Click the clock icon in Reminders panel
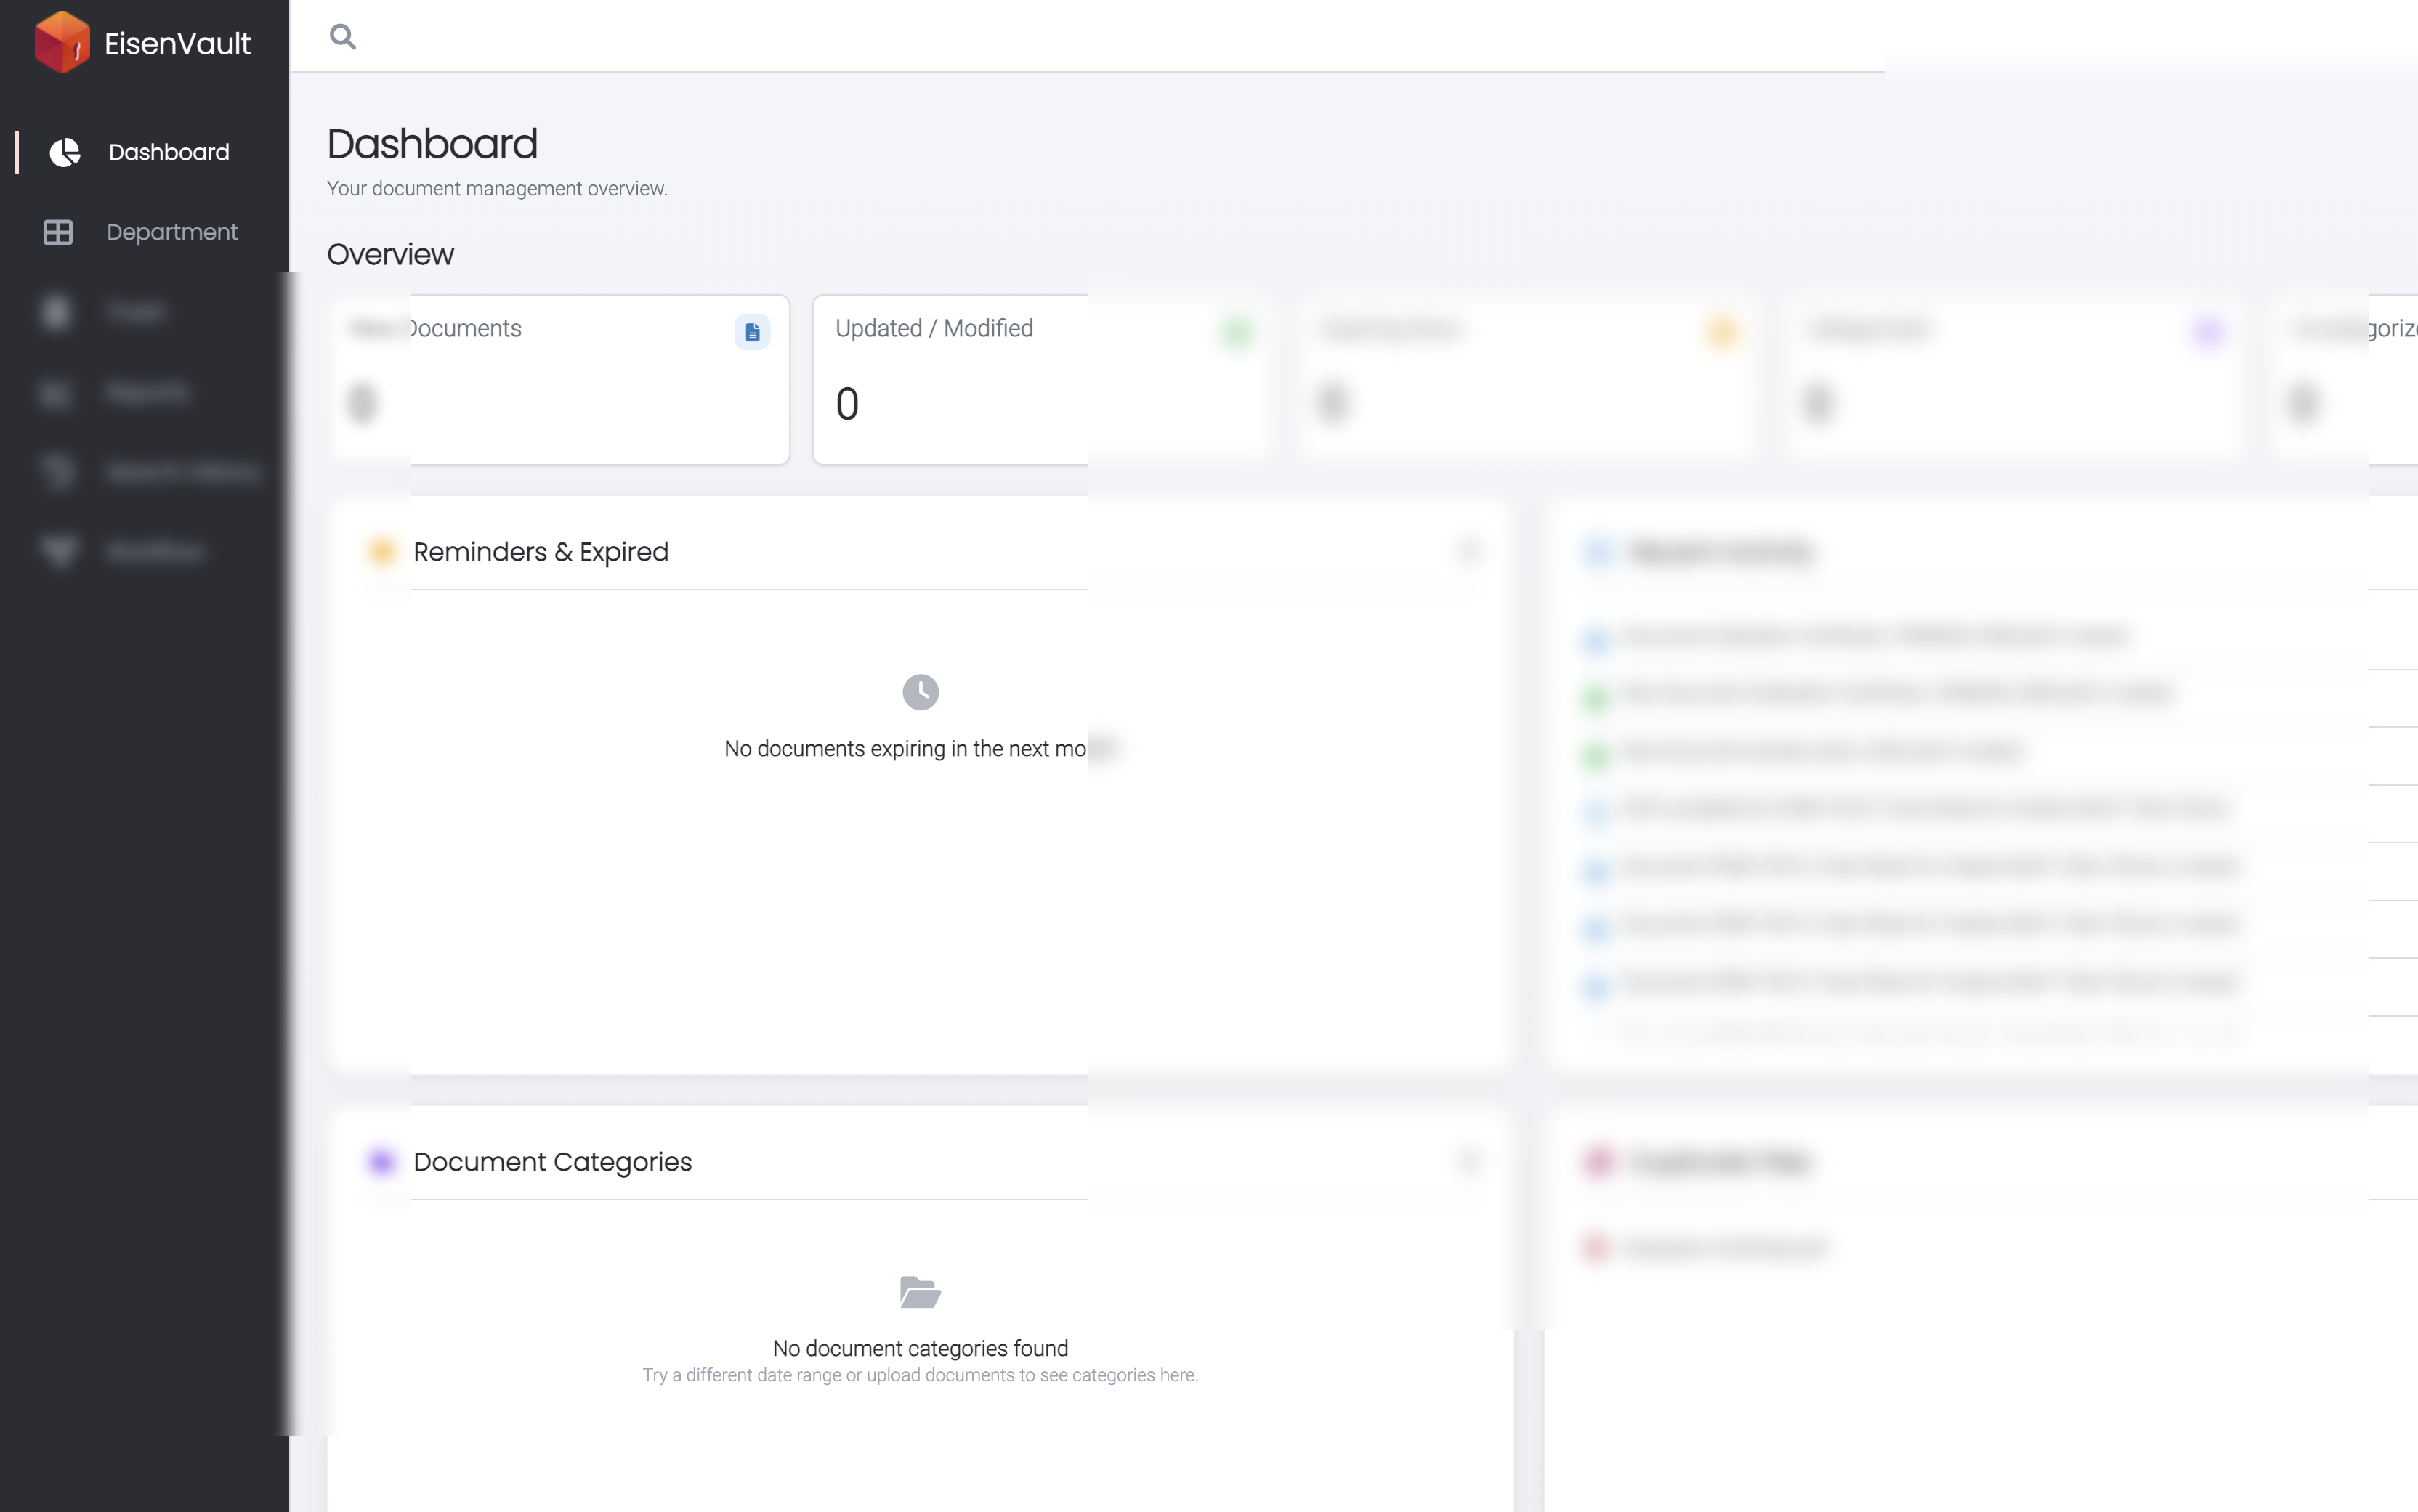 point(921,692)
